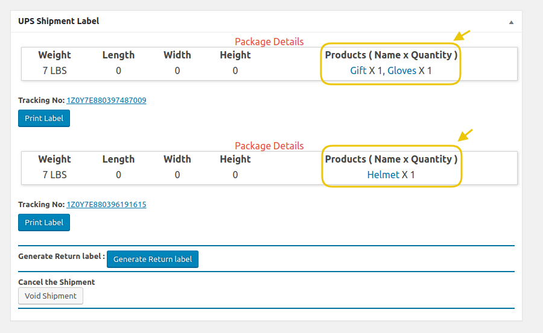This screenshot has height=333, width=543.
Task: Click the Generate Return label button
Action: [153, 260]
